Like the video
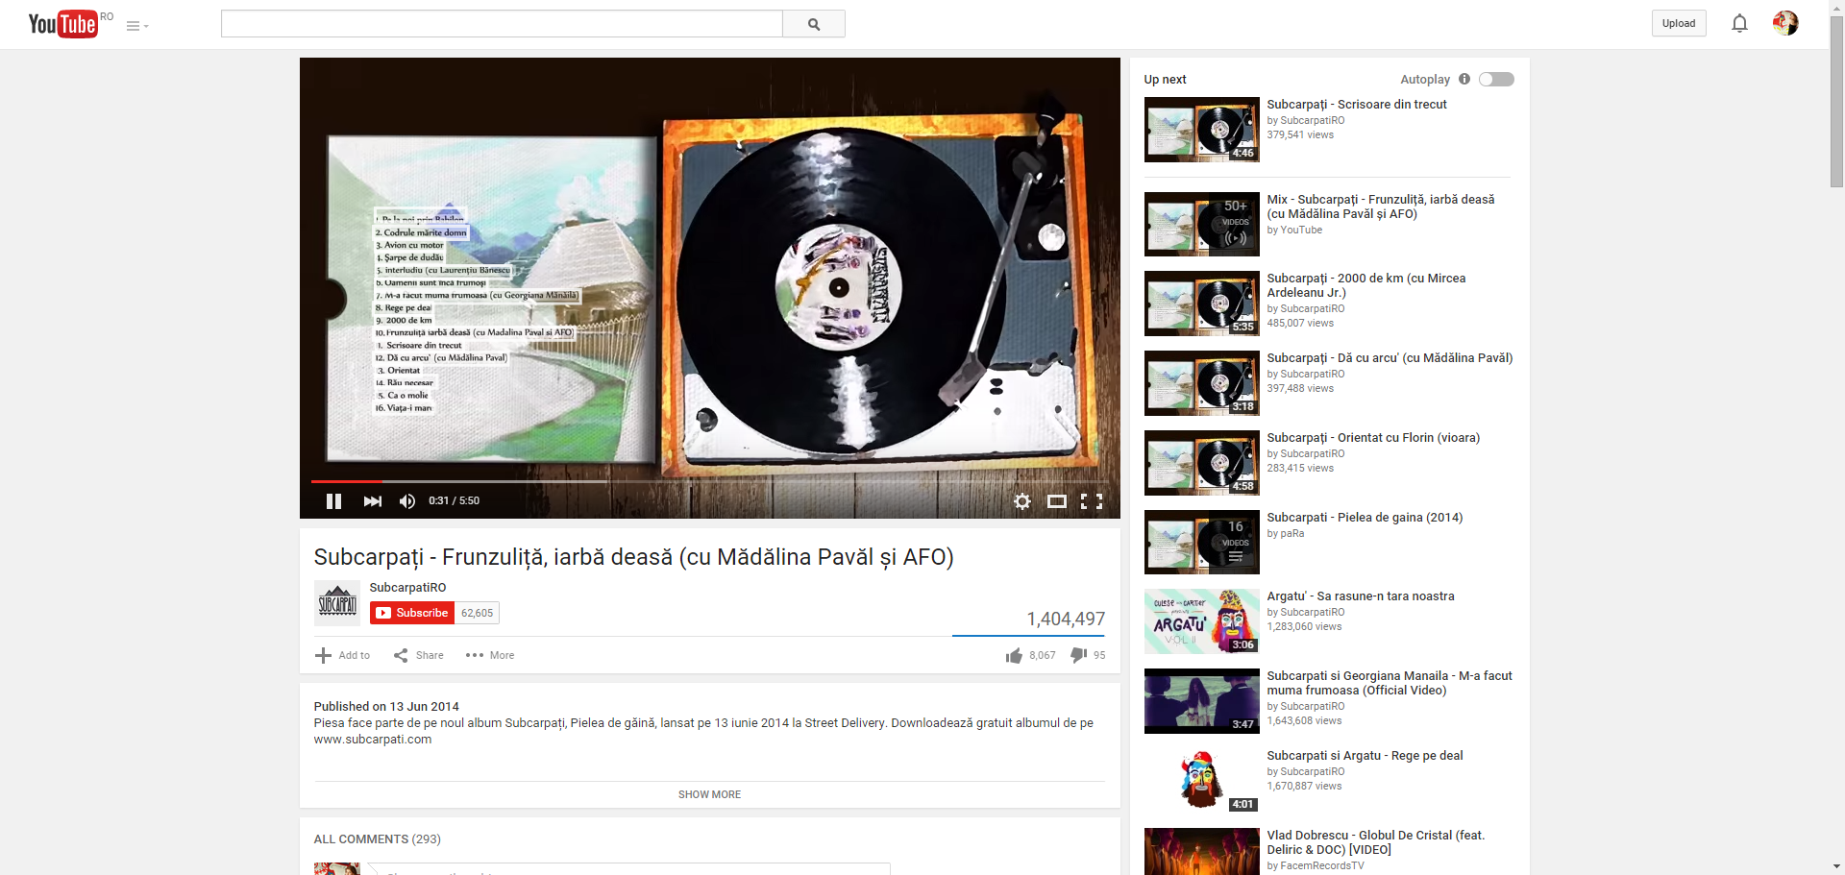Image resolution: width=1845 pixels, height=875 pixels. 1030,655
